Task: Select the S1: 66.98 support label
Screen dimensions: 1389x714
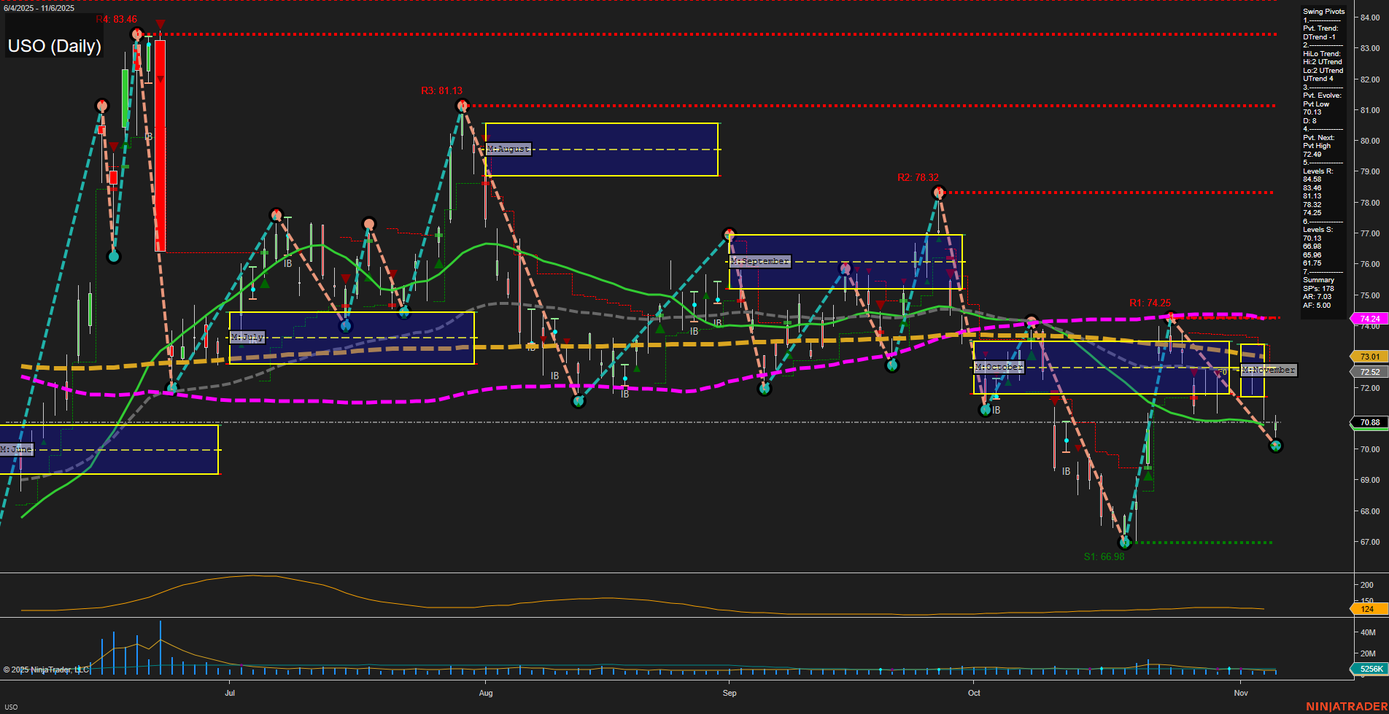Action: click(1104, 556)
